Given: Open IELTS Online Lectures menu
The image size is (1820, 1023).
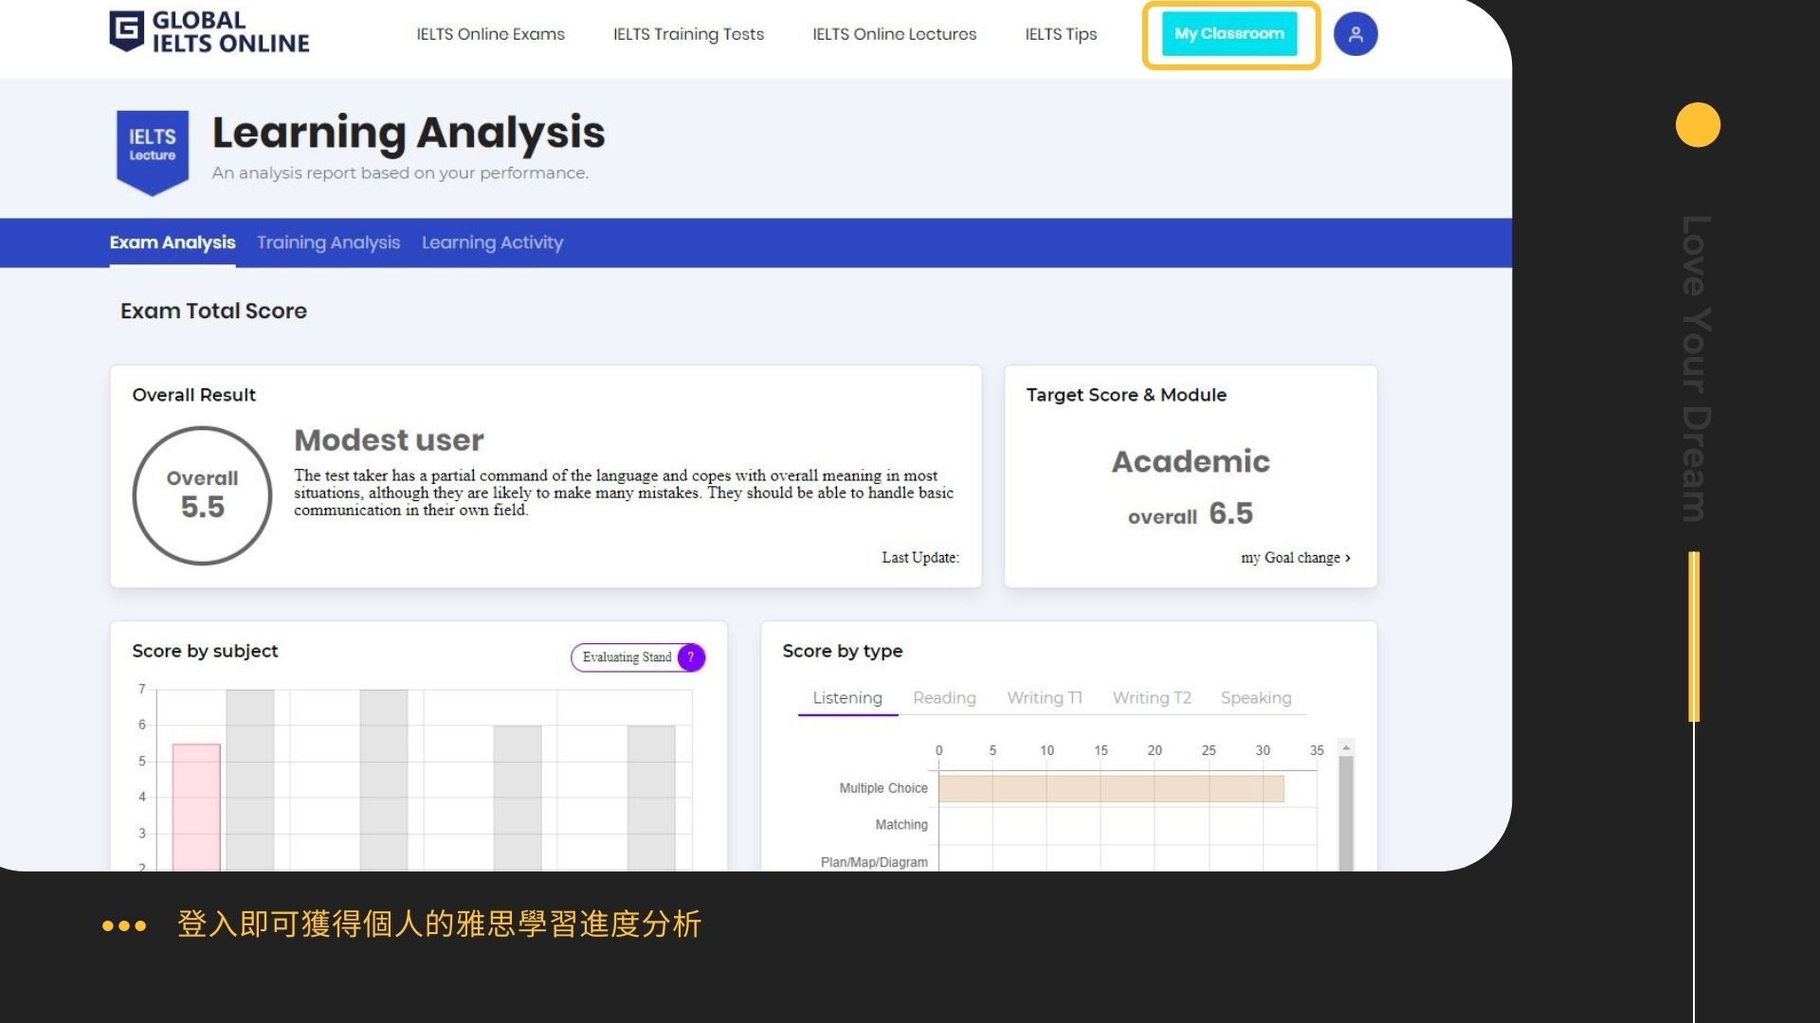Looking at the screenshot, I should (x=894, y=34).
